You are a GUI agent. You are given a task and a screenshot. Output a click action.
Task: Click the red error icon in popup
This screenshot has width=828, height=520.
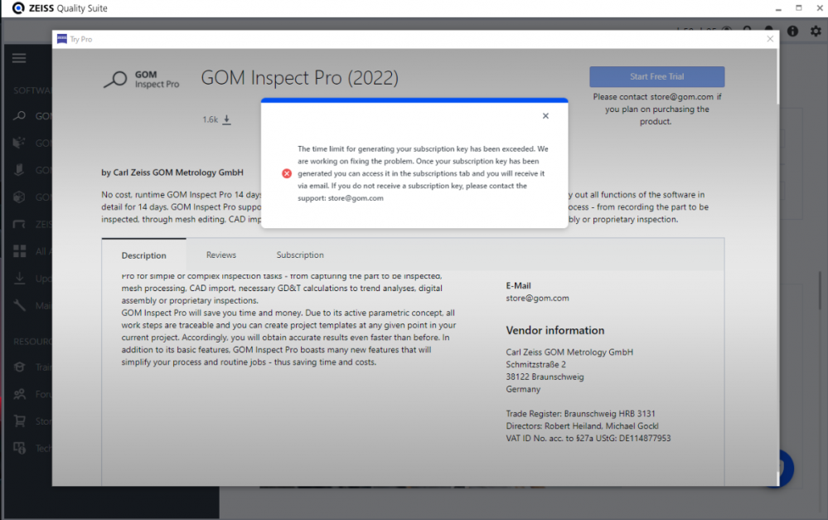coord(287,173)
